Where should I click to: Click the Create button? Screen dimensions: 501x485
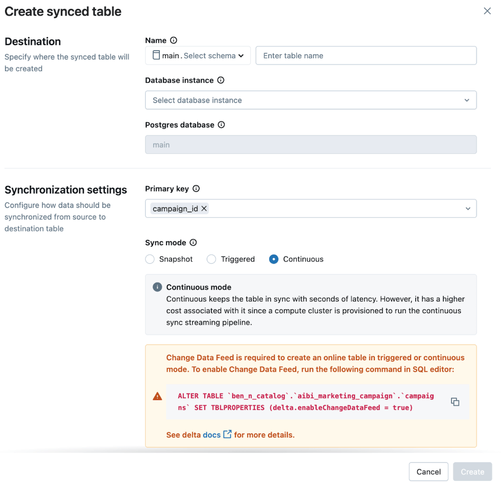(x=472, y=471)
